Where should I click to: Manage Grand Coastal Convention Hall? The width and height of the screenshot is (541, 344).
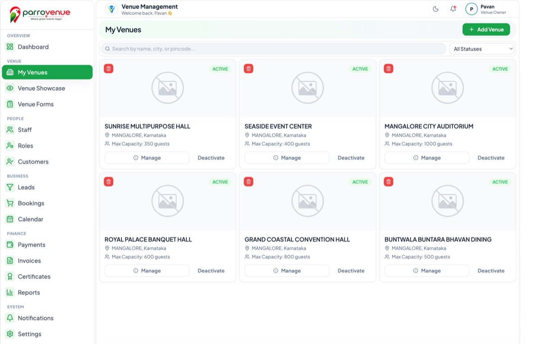[x=287, y=271]
